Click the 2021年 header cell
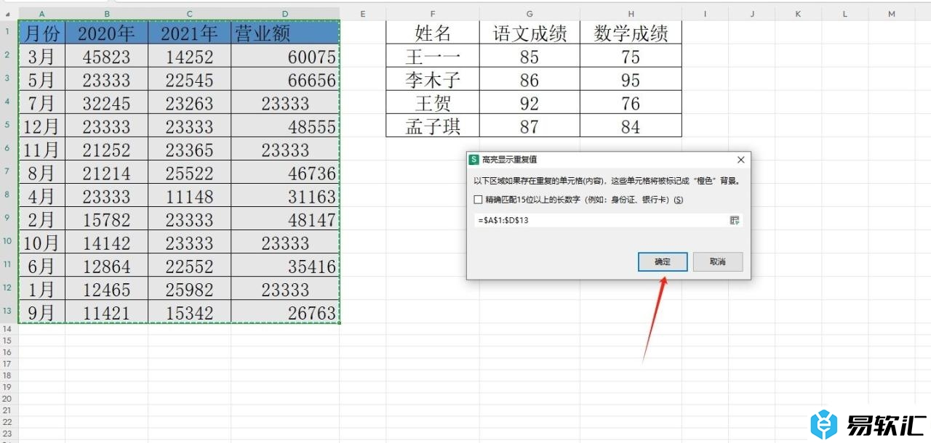Viewport: 931px width, 443px height. 190,33
